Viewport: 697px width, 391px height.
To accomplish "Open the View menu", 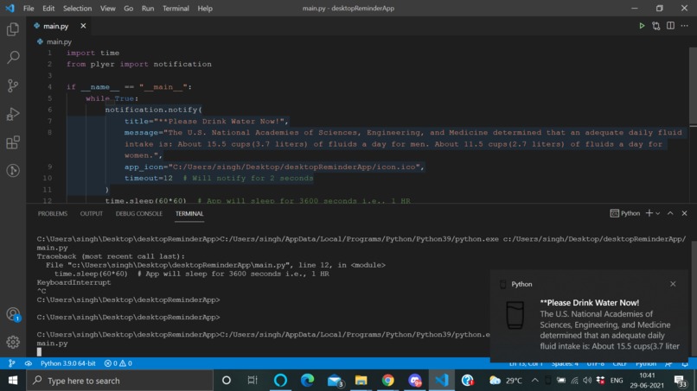I will (x=107, y=8).
